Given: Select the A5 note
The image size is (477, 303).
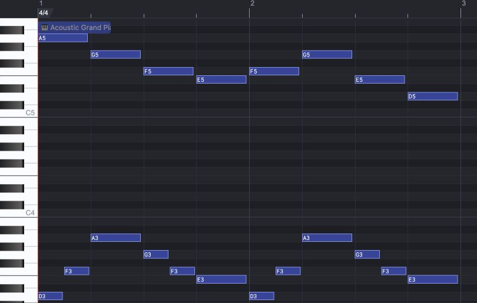Looking at the screenshot, I should click(x=63, y=38).
